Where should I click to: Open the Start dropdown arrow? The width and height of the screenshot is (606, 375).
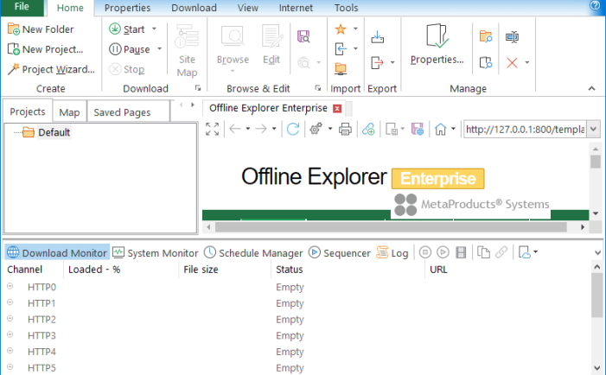tap(154, 29)
